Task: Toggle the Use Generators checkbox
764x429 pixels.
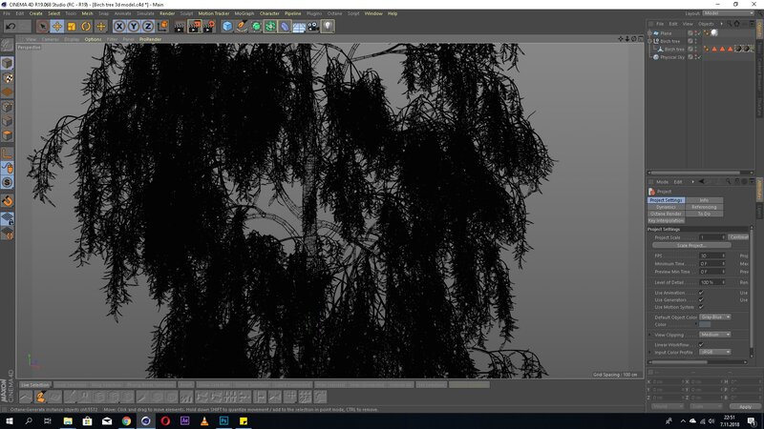Action: (701, 300)
